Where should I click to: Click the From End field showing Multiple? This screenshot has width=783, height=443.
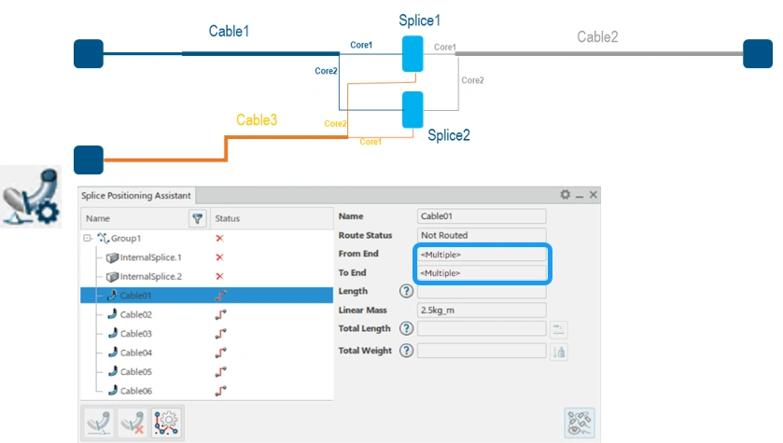(x=482, y=255)
